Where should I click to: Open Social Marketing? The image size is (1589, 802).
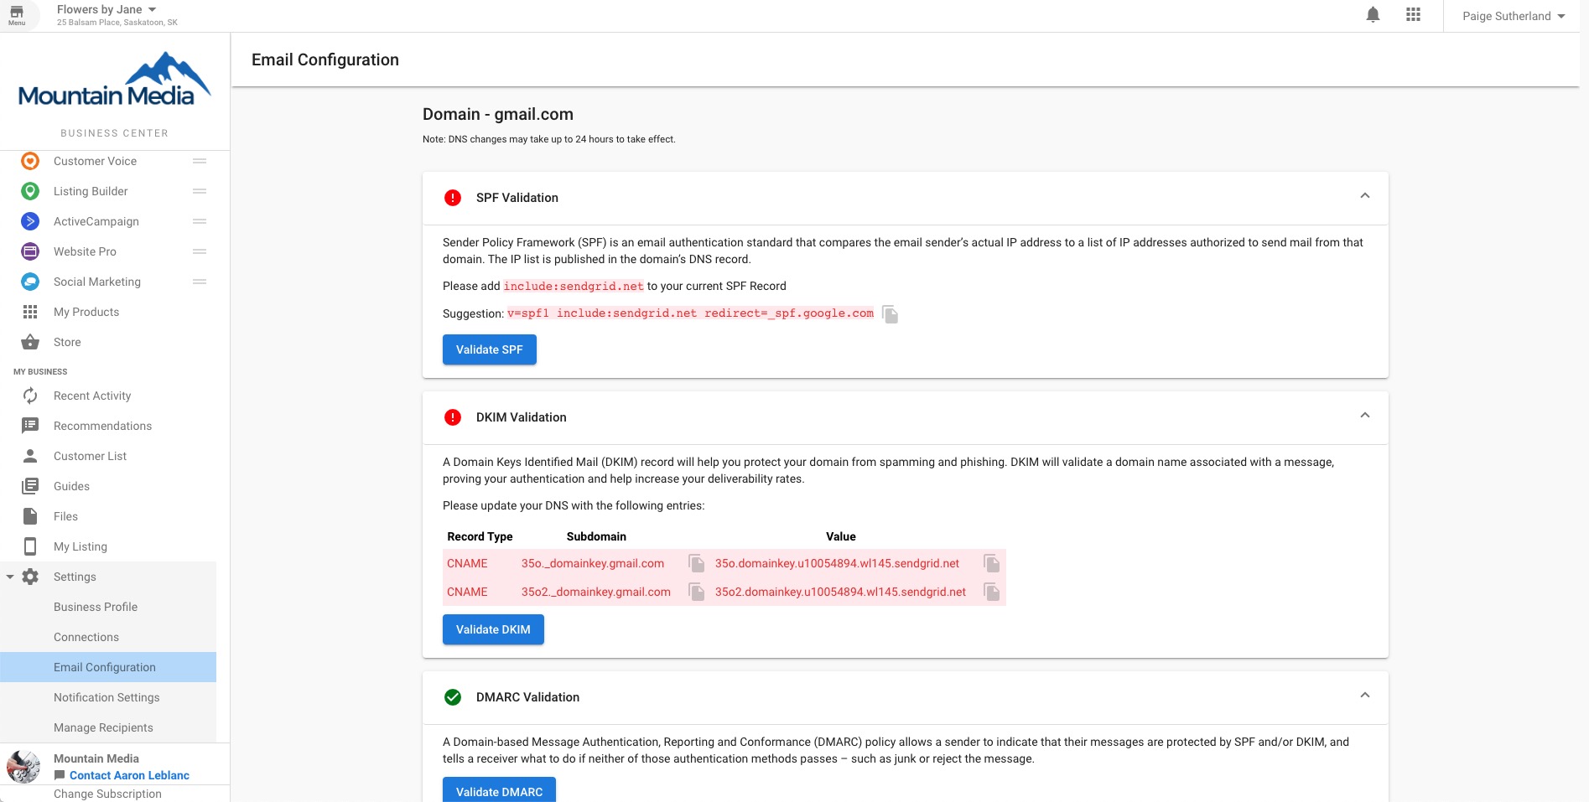[x=96, y=282]
